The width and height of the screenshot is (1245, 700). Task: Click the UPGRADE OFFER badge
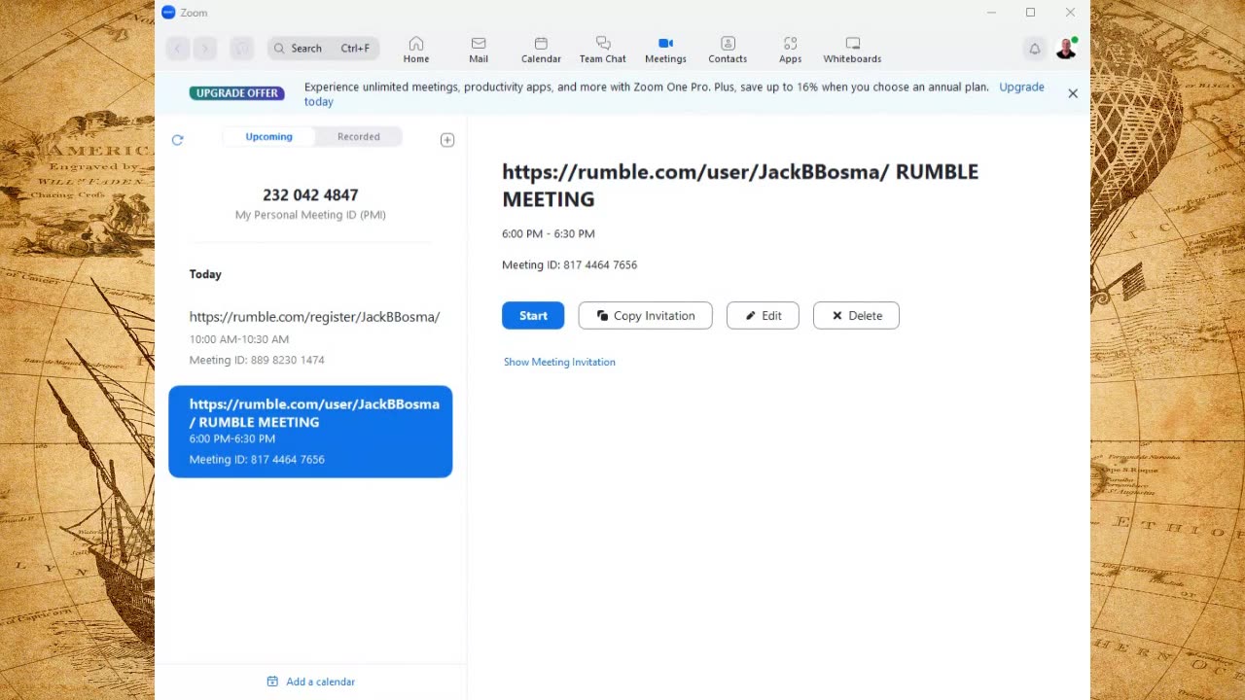point(237,93)
